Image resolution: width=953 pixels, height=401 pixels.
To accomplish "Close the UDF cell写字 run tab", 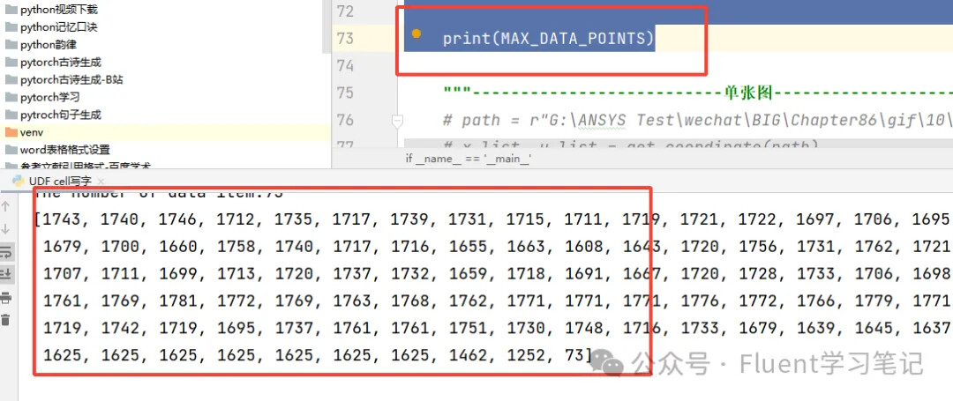I will (99, 181).
